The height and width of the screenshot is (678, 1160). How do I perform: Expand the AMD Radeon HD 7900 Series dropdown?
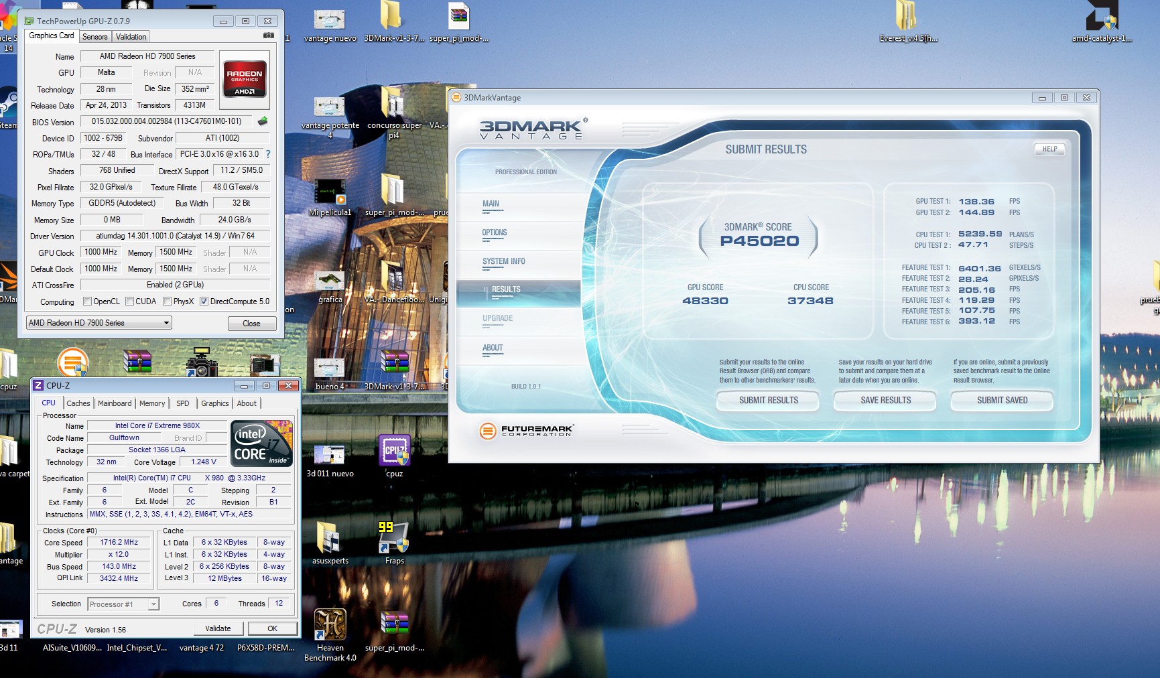pyautogui.click(x=99, y=323)
